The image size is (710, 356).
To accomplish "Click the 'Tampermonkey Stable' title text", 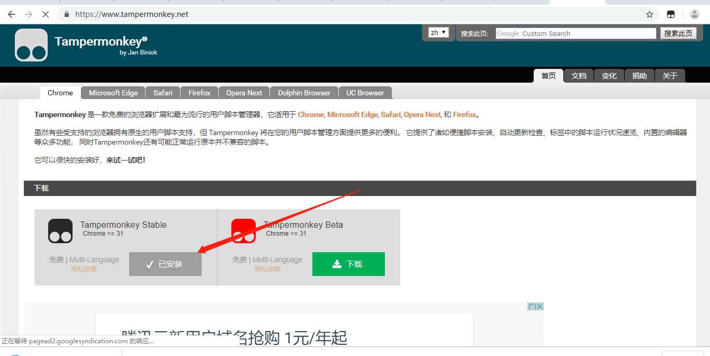I will click(x=123, y=225).
